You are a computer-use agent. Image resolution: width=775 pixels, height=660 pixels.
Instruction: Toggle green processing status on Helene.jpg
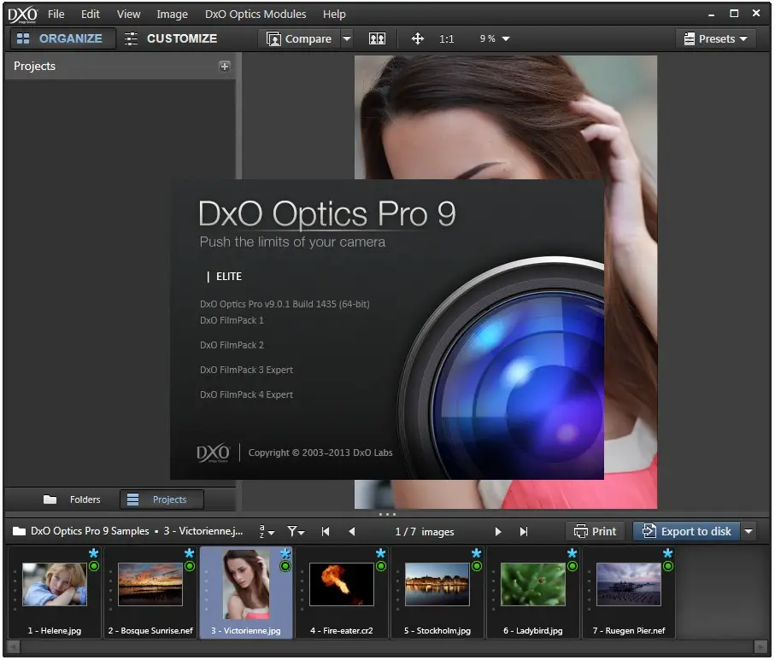point(94,566)
